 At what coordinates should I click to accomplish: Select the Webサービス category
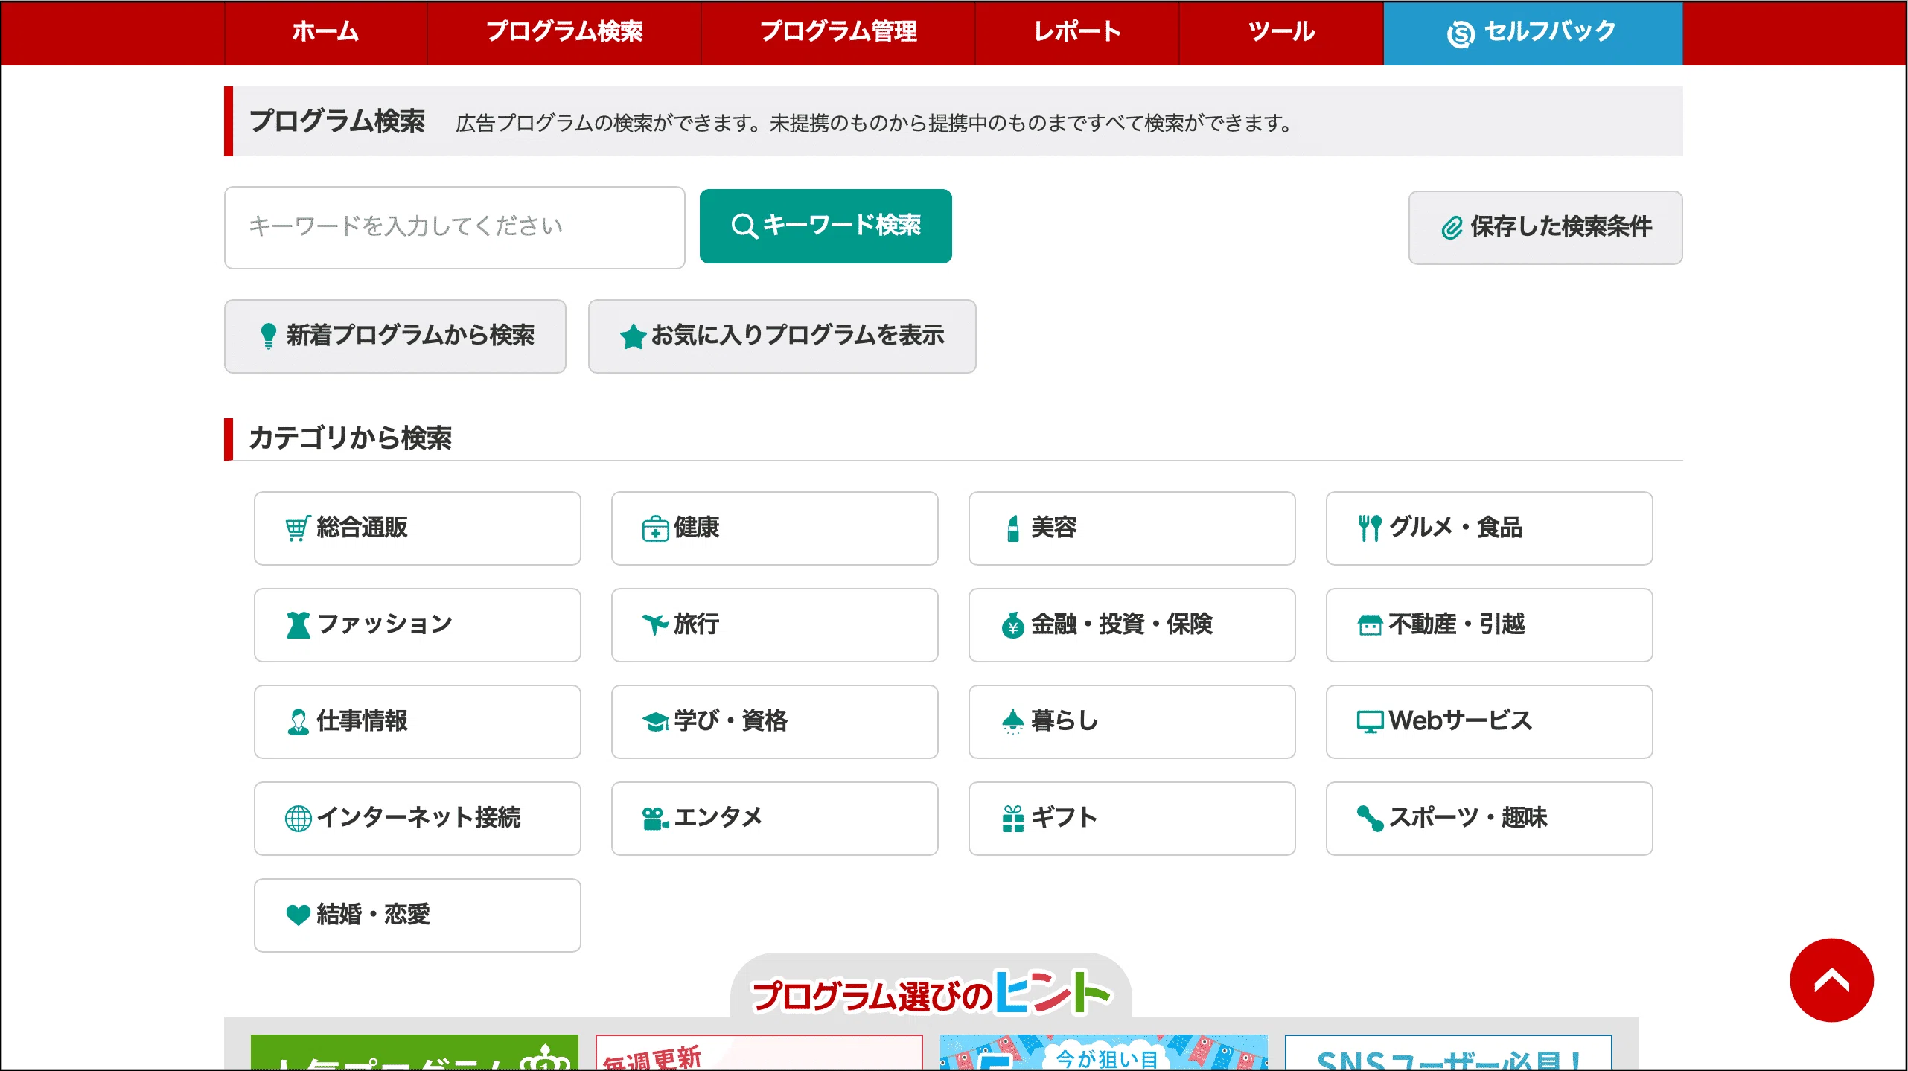tap(1489, 721)
